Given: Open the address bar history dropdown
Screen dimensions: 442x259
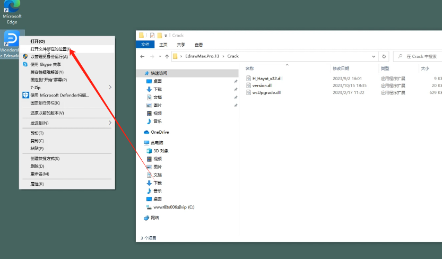Looking at the screenshot, I should pos(374,56).
